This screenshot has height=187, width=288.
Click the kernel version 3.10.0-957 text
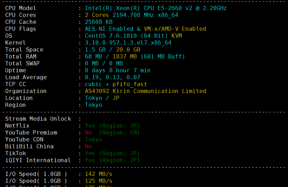(x=128, y=43)
